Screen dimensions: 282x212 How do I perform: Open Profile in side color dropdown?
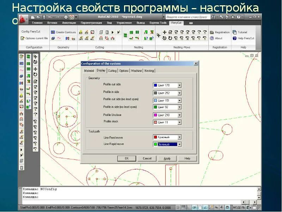tap(179, 93)
